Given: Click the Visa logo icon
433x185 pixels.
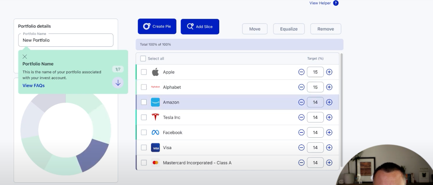Looking at the screenshot, I should click(155, 148).
